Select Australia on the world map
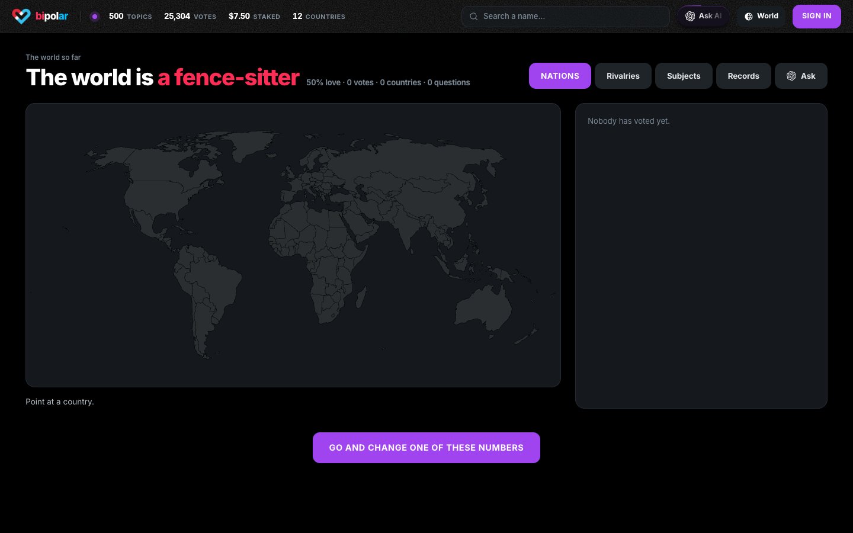This screenshot has height=533, width=853. coord(484,309)
